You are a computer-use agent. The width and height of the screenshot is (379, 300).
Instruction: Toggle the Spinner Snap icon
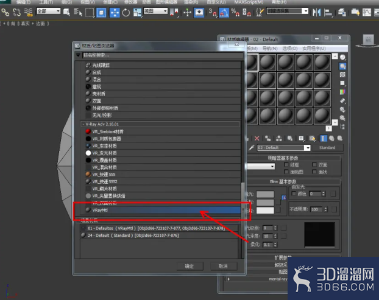tap(246, 12)
